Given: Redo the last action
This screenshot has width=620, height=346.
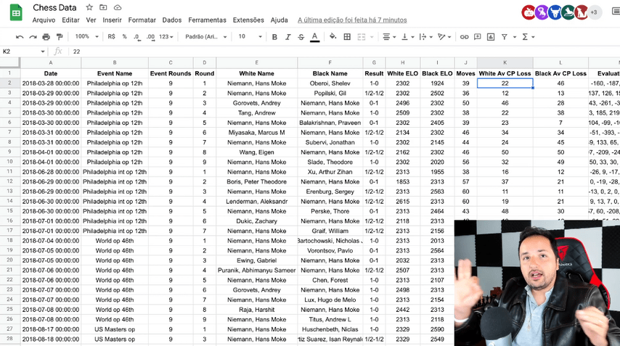Looking at the screenshot, I should [x=33, y=37].
